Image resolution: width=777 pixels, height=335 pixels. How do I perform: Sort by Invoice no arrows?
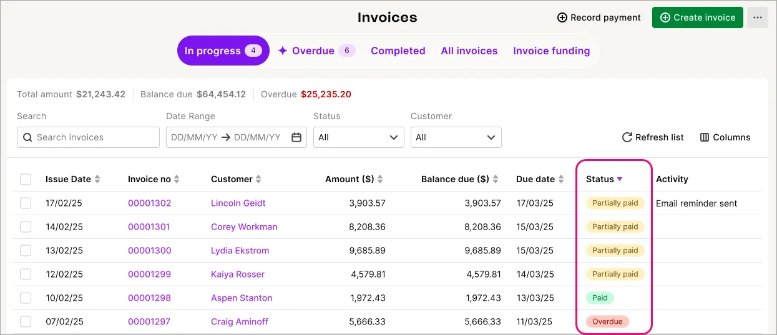click(x=177, y=179)
